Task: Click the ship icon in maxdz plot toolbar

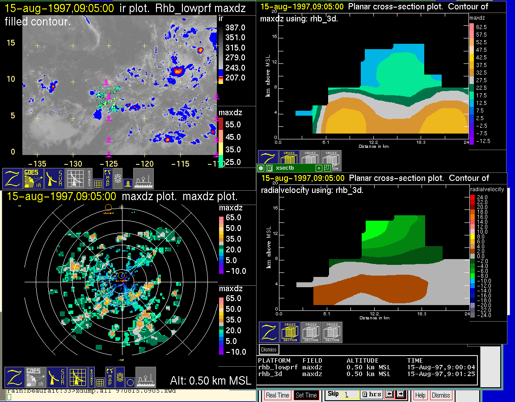Action: coord(146,377)
